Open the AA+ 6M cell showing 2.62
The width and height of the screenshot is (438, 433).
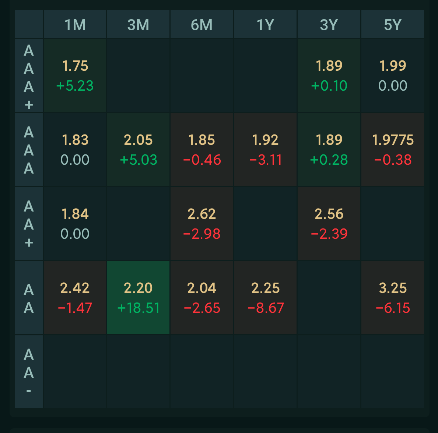click(202, 224)
